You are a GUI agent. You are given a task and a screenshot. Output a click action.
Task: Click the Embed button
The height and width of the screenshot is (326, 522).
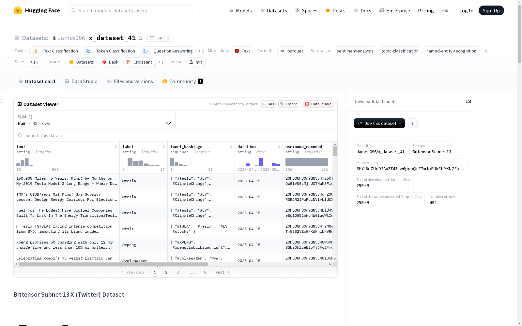[x=289, y=104]
